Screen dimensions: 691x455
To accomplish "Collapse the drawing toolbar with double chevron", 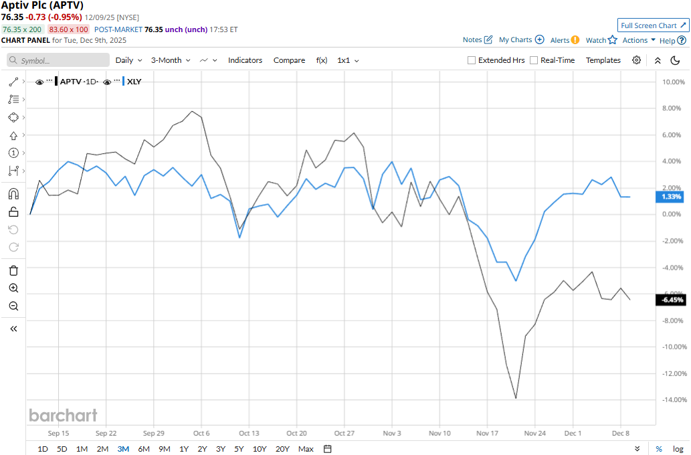I will 13,329.
